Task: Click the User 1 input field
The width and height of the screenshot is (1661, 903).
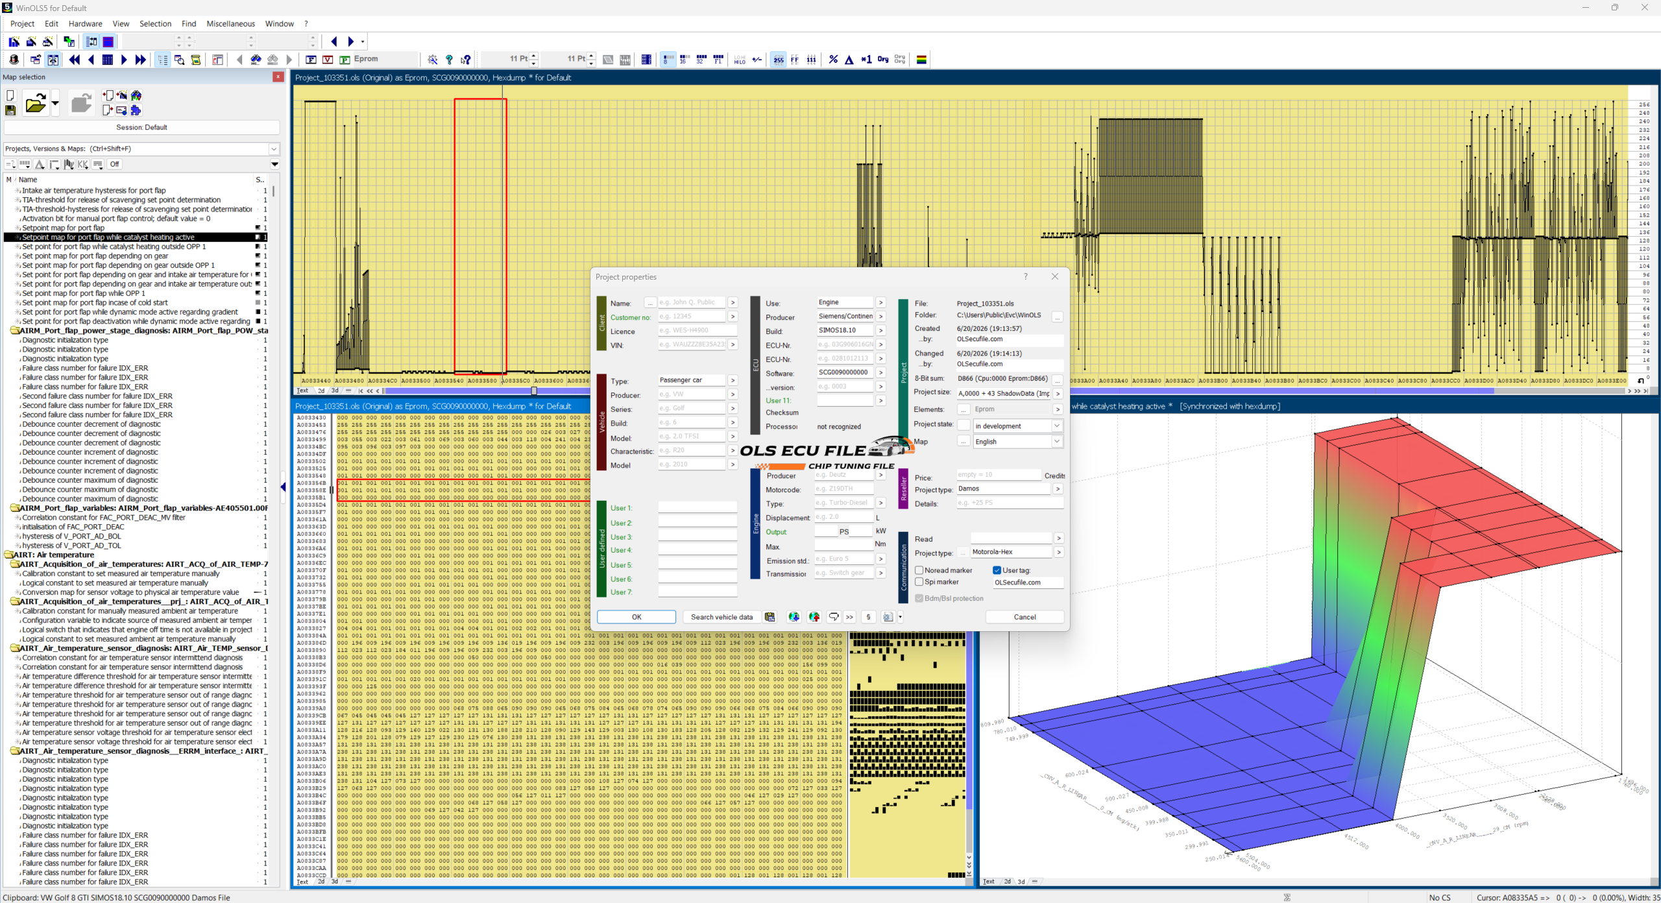Action: coord(697,508)
